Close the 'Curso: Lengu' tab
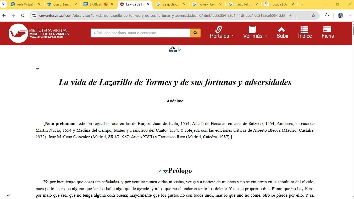This screenshot has width=354, height=199. [76, 4]
